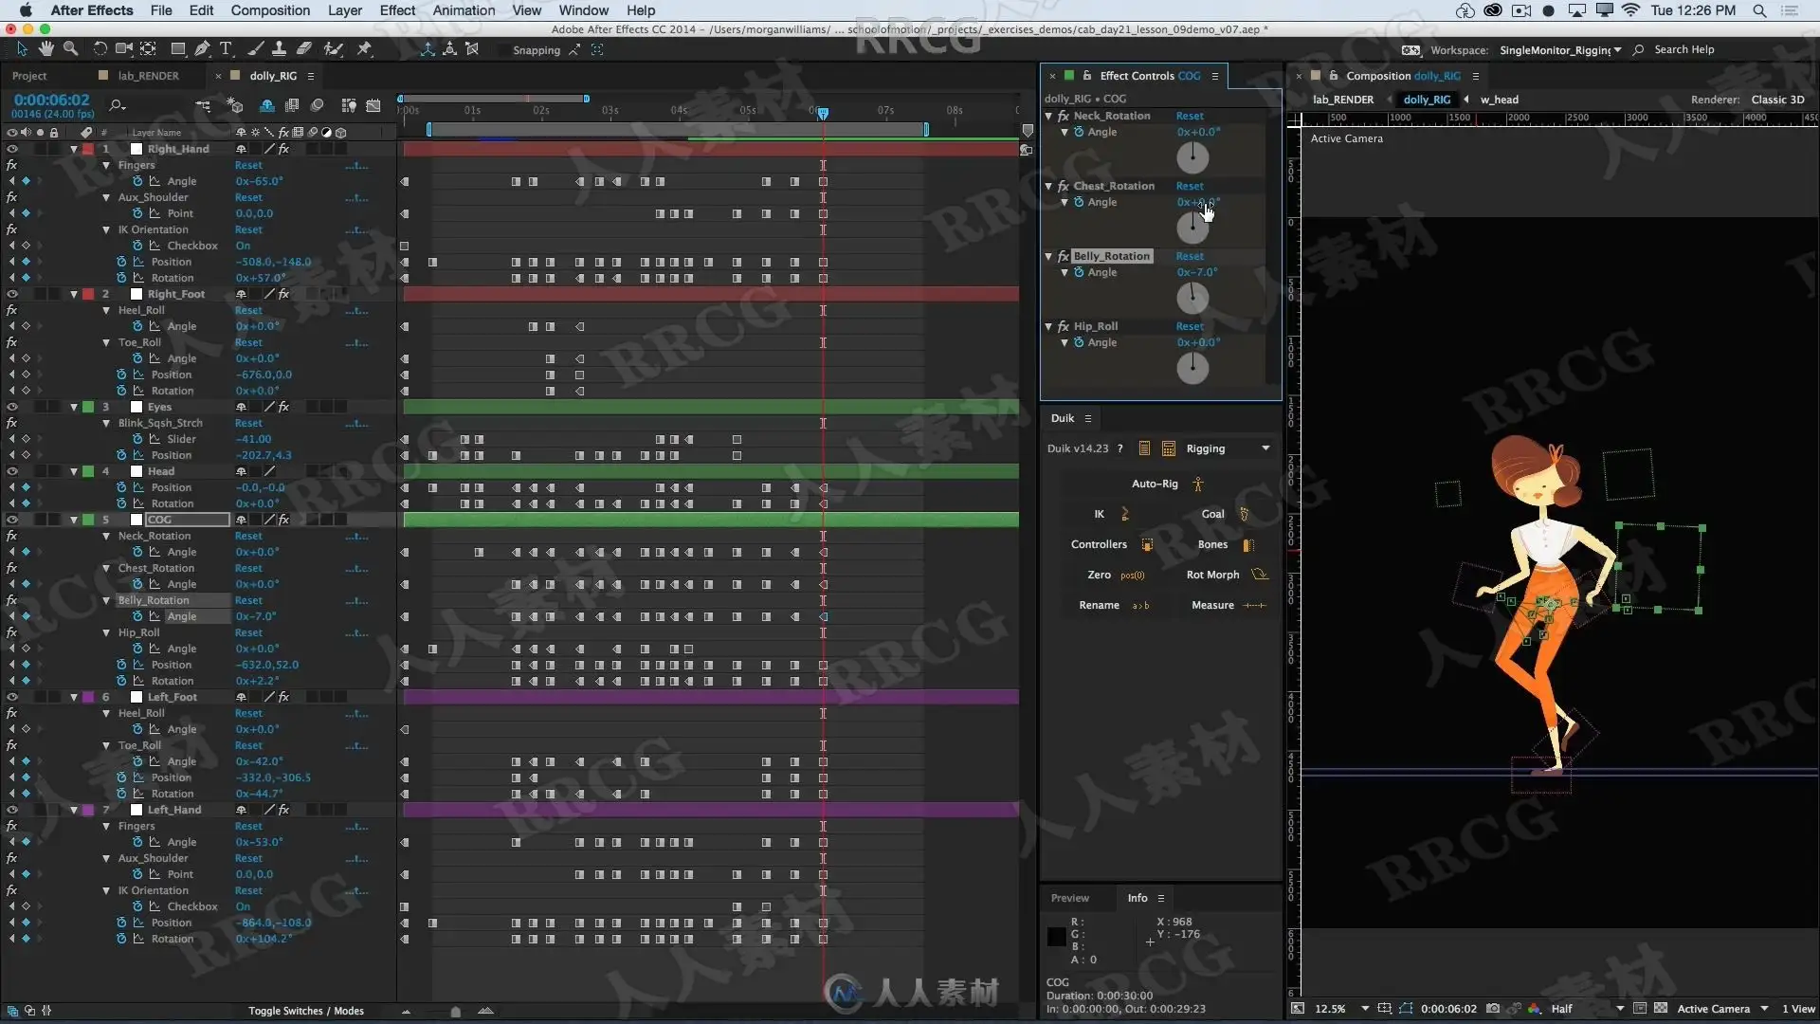Open the Duik Rigging panel dropdown

(1265, 448)
